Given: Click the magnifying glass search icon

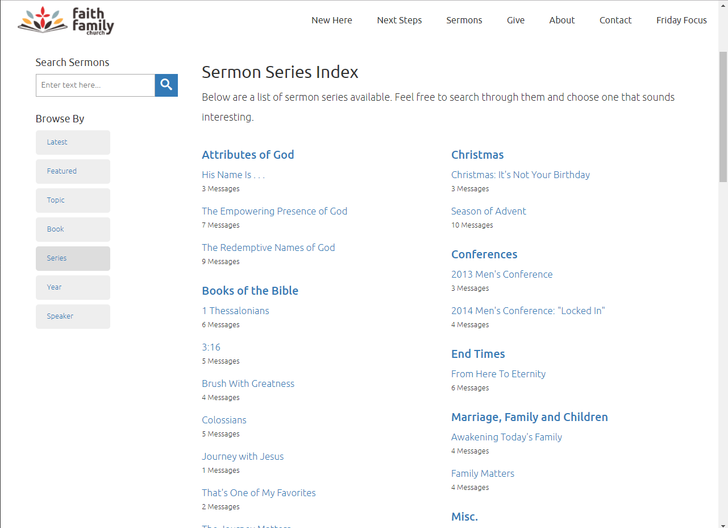Looking at the screenshot, I should [166, 85].
